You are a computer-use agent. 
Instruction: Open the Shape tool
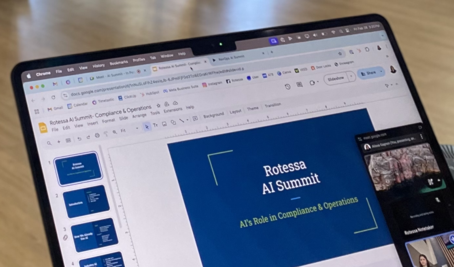(x=173, y=122)
